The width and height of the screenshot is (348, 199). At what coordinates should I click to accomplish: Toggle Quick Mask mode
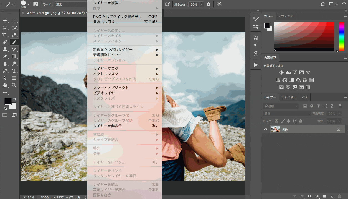(x=5, y=115)
